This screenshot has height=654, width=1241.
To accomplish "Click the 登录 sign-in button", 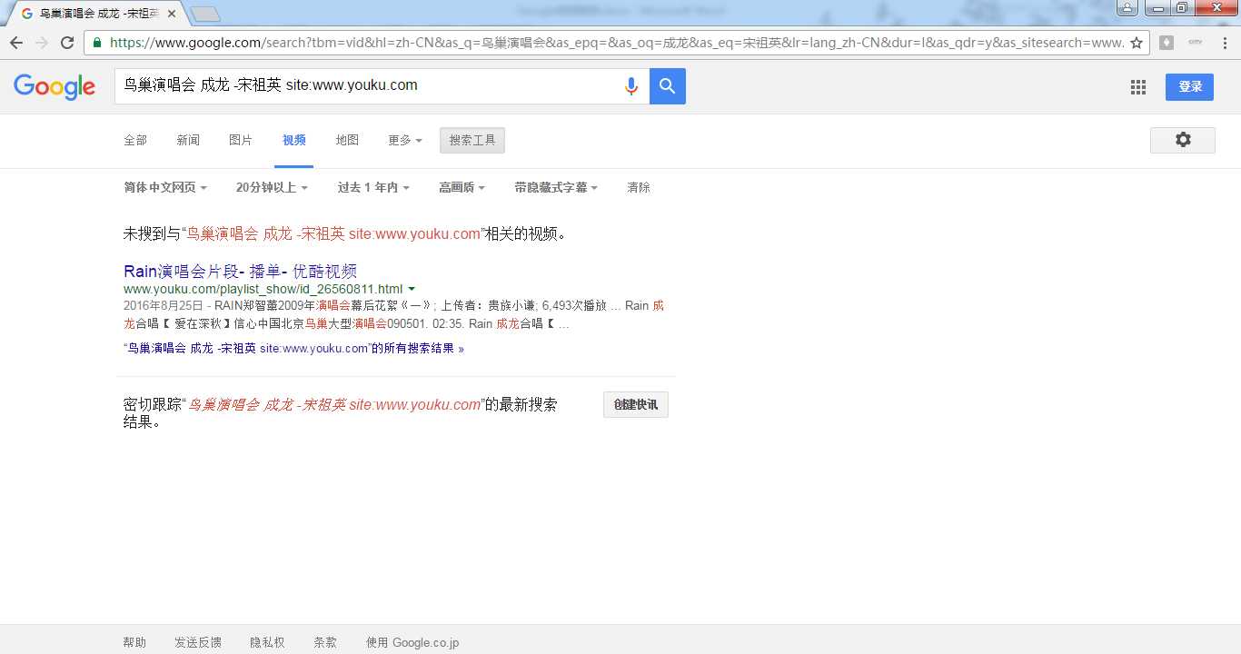I will 1189,86.
